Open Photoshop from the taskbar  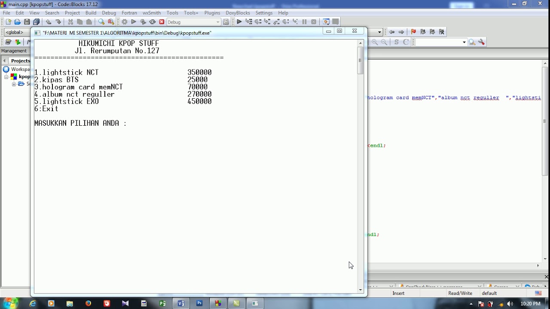[x=199, y=303]
